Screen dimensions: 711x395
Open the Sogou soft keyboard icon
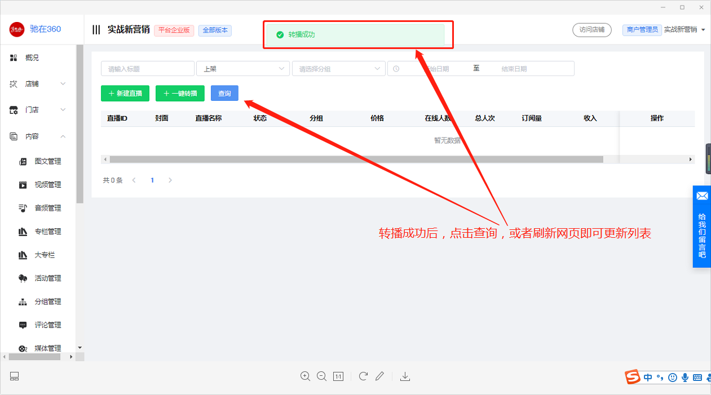point(697,378)
